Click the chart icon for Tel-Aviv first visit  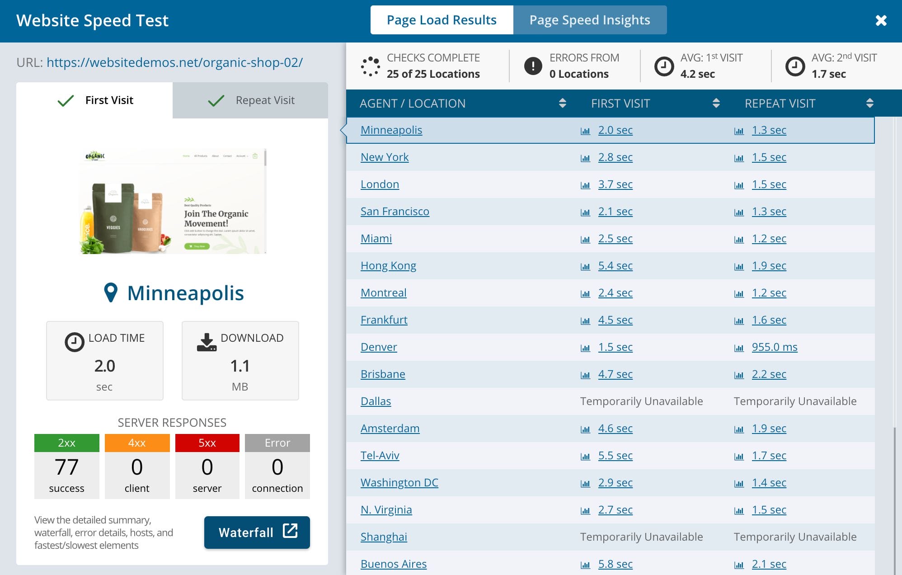(x=585, y=456)
